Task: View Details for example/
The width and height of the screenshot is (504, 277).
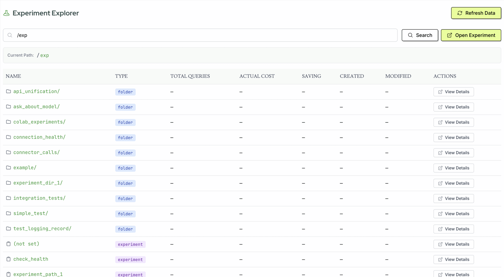Action: tap(454, 168)
